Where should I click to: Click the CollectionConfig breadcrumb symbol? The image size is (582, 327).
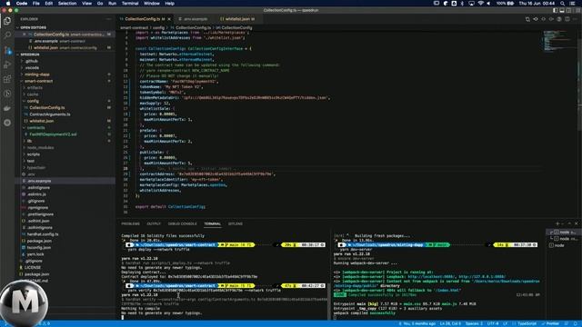click(236, 27)
